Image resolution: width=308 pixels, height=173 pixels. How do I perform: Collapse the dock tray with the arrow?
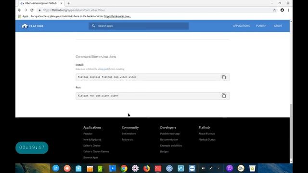tap(218, 168)
